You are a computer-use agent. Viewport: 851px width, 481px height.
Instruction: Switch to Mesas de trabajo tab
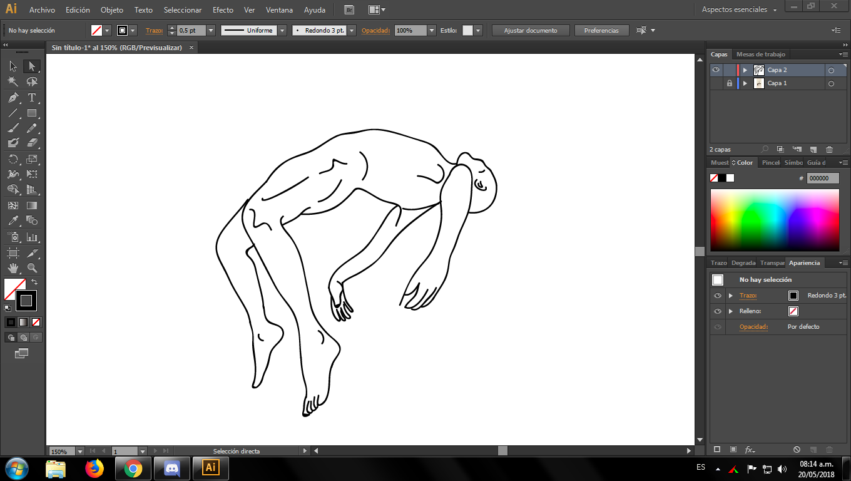pyautogui.click(x=760, y=54)
